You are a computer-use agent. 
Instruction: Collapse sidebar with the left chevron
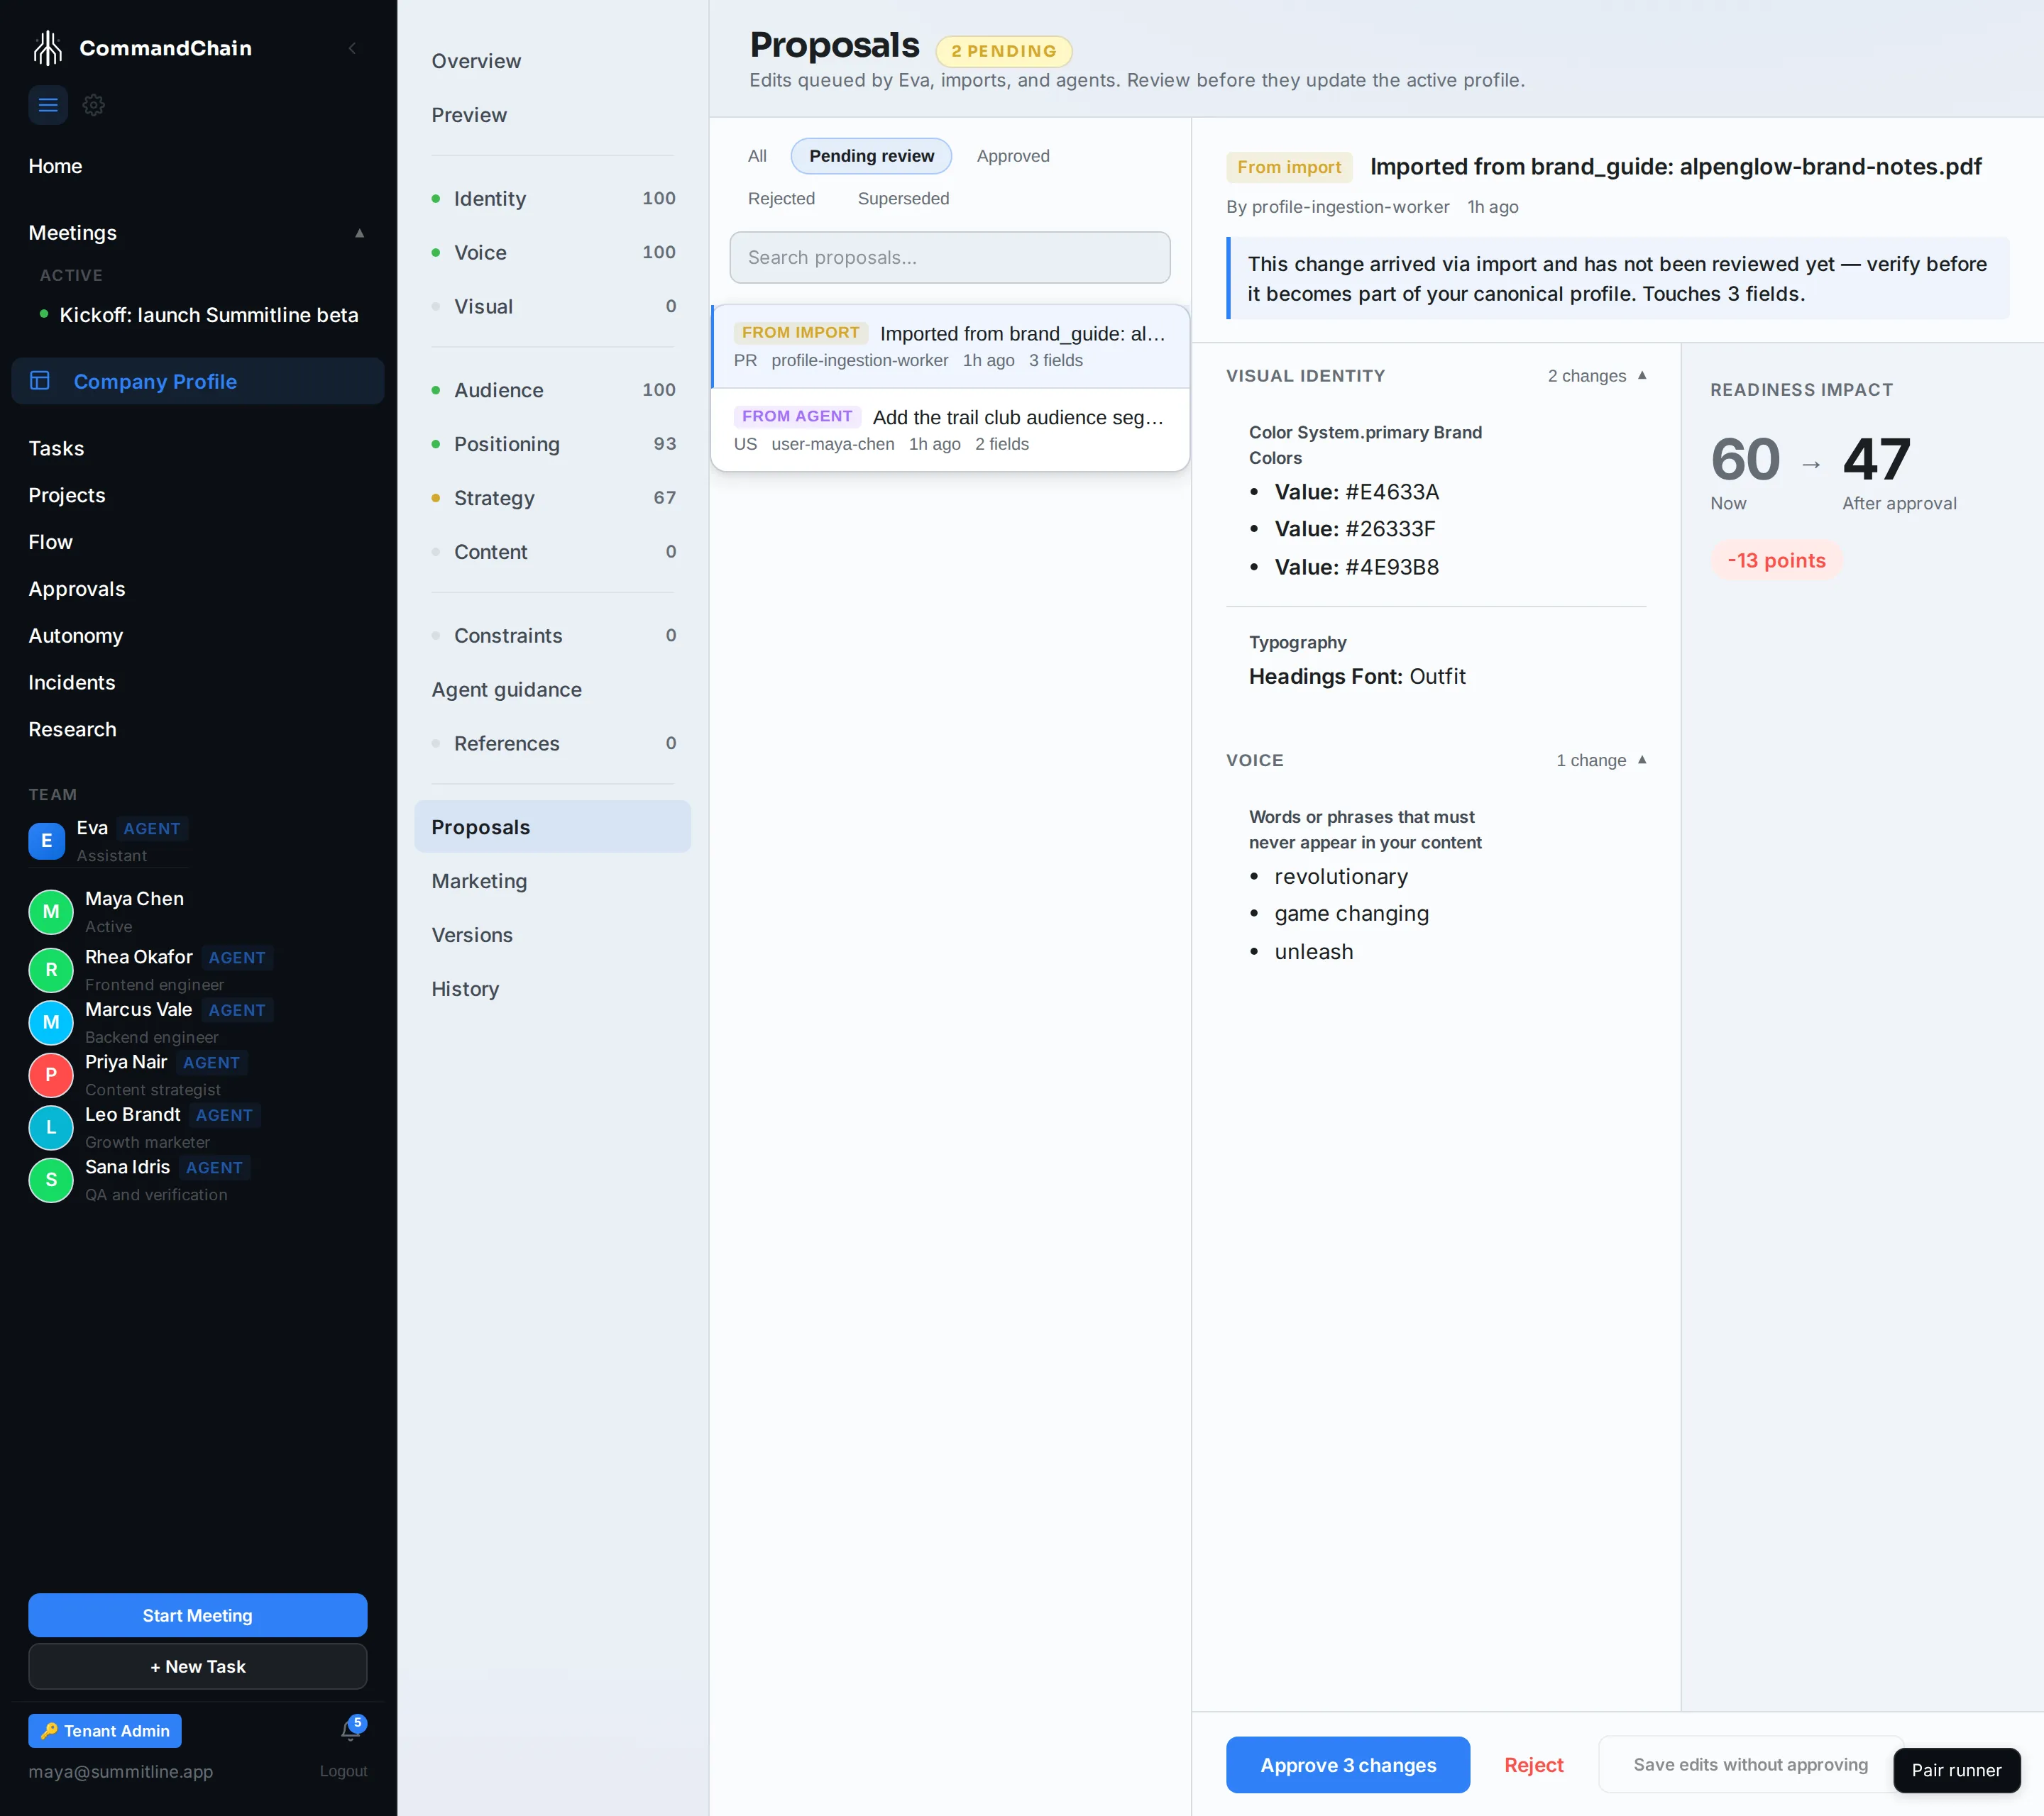coord(352,48)
